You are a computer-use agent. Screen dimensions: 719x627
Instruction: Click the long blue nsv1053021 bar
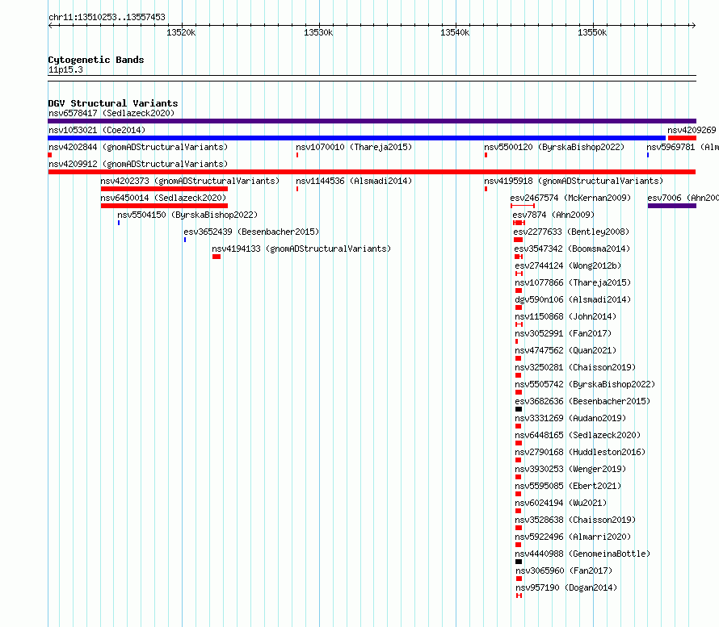click(357, 138)
